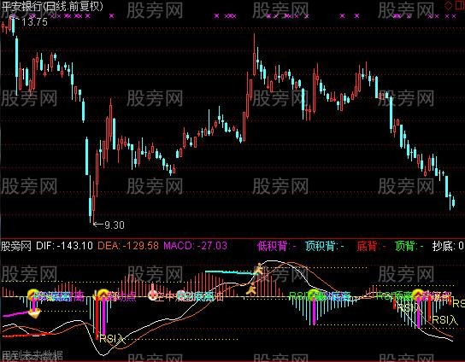This screenshot has height=362, width=465.
Task: Click the MACD: -27.03 value
Action: [196, 246]
